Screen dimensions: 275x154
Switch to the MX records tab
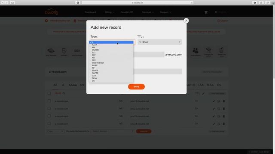pos(82,85)
